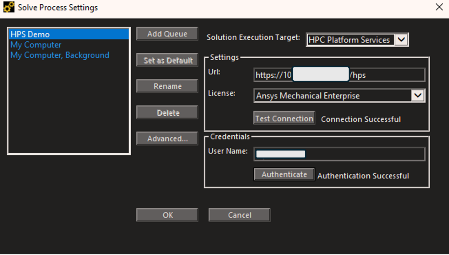449x255 pixels.
Task: Close the Solve Process Settings dialog
Action: [439, 7]
